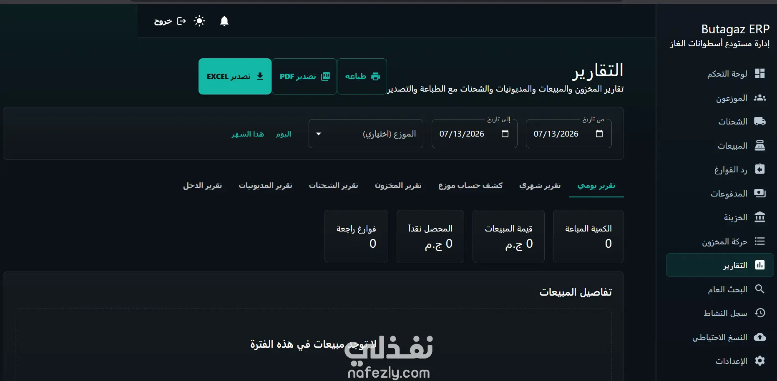Open النسخ الاحتياطي in the sidebar
Screen dimensions: 777x381
point(720,337)
